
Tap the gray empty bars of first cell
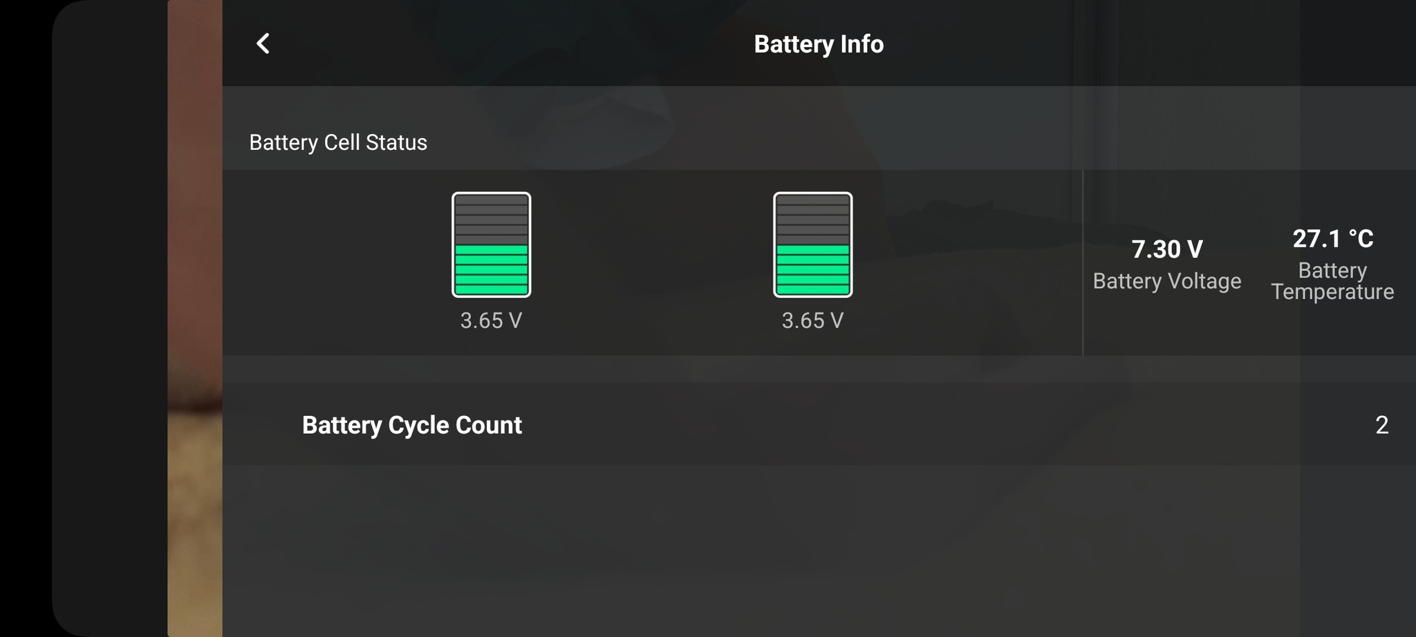[491, 219]
